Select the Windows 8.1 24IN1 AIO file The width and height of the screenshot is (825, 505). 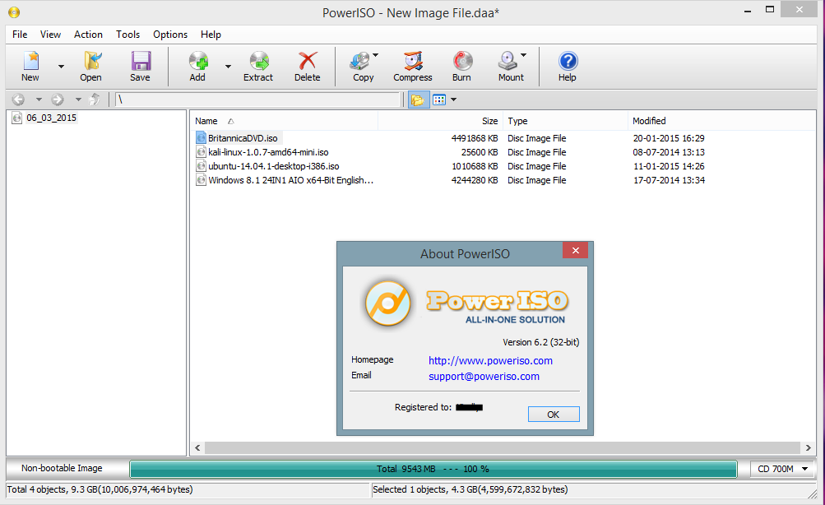coord(291,180)
